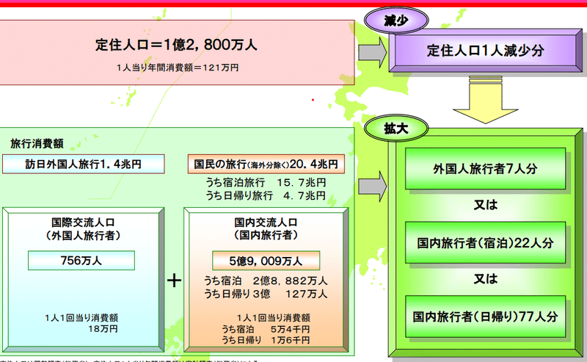The height and width of the screenshot is (362, 587).
Task: Click the 定住人口=1億2,800万人 heading
Action: pyautogui.click(x=176, y=45)
